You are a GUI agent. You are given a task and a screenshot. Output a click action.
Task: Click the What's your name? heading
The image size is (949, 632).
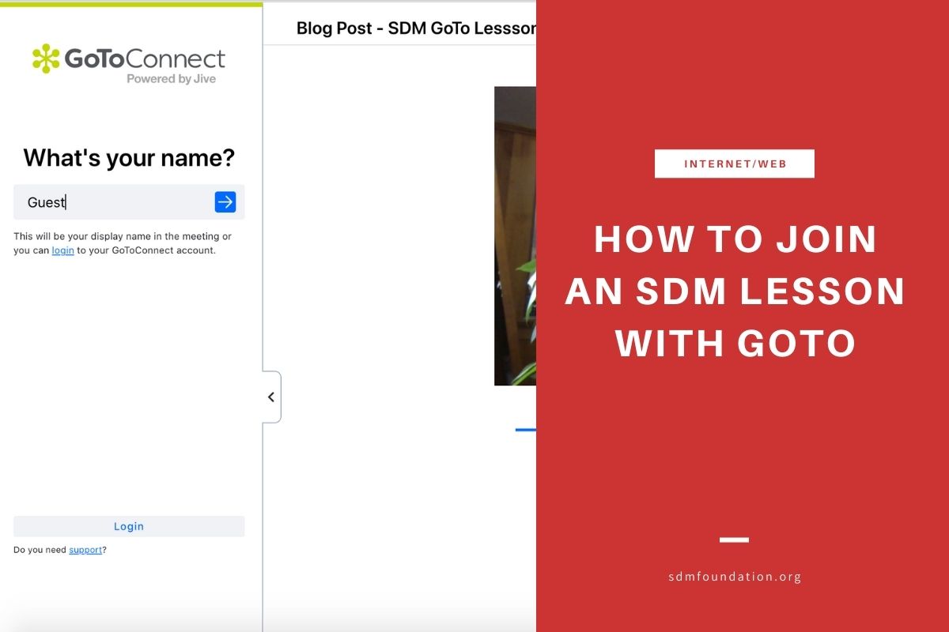tap(129, 158)
